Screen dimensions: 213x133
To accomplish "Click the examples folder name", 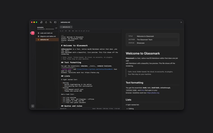I will (40, 27).
